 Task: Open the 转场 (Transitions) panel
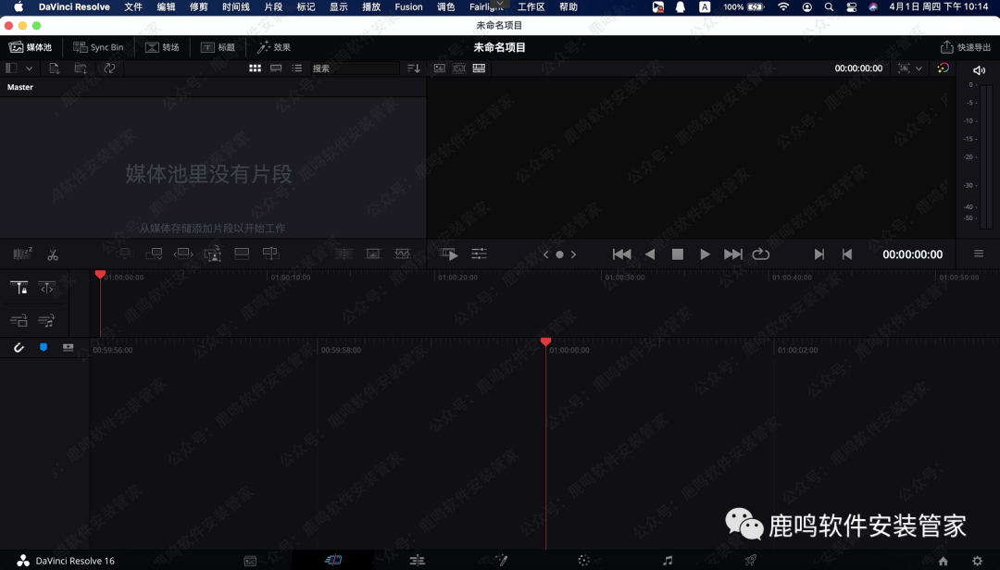click(x=163, y=46)
